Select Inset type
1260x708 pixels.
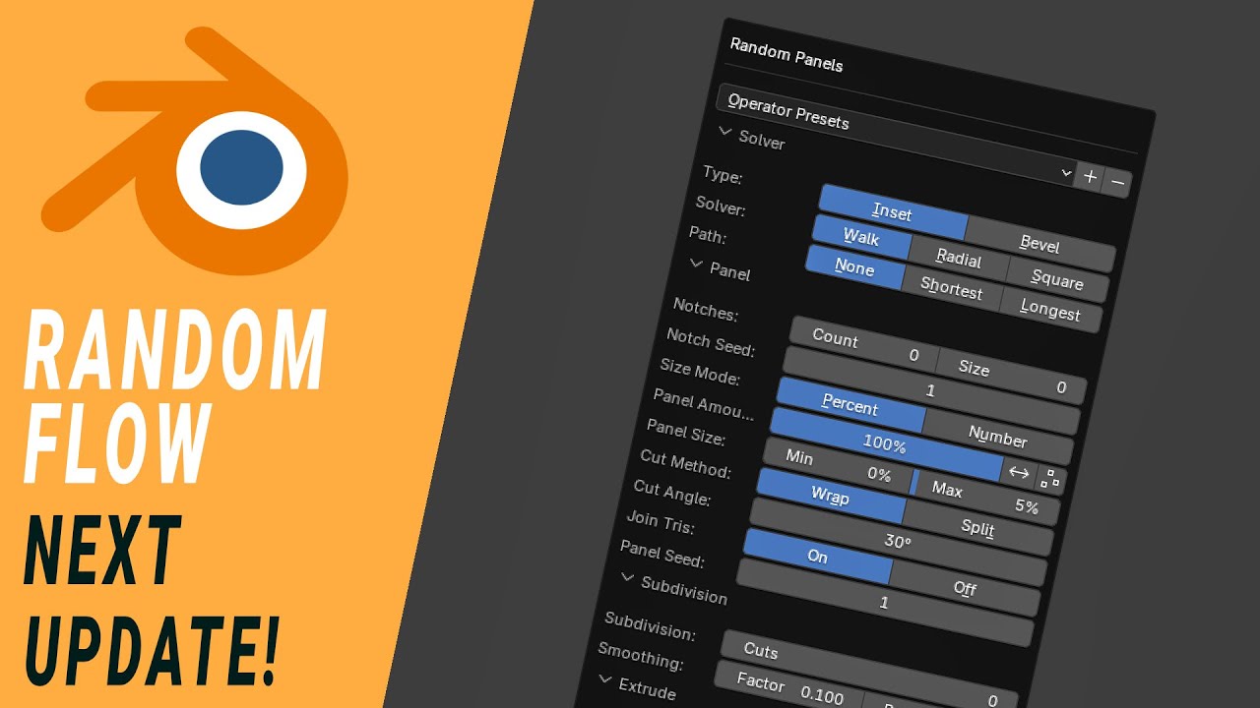tap(893, 212)
